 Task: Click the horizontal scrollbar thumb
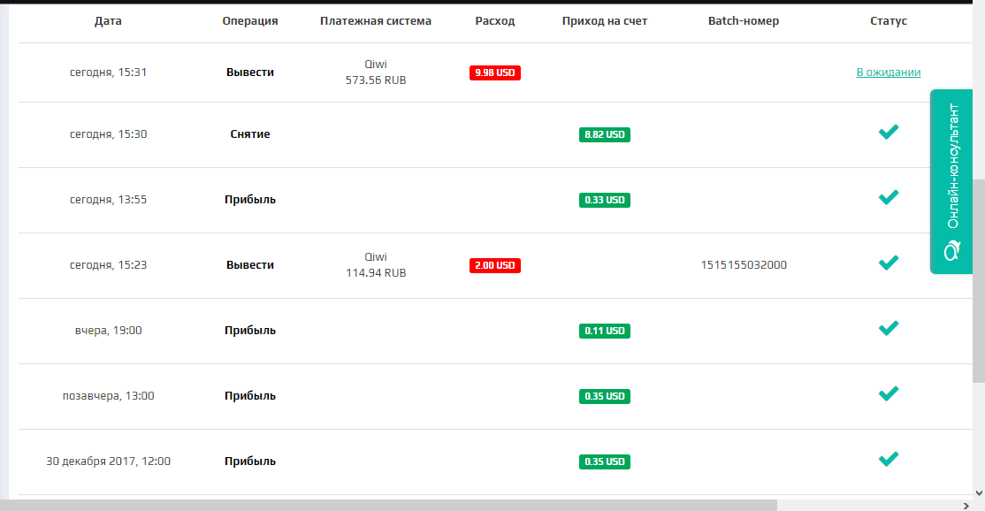click(389, 506)
